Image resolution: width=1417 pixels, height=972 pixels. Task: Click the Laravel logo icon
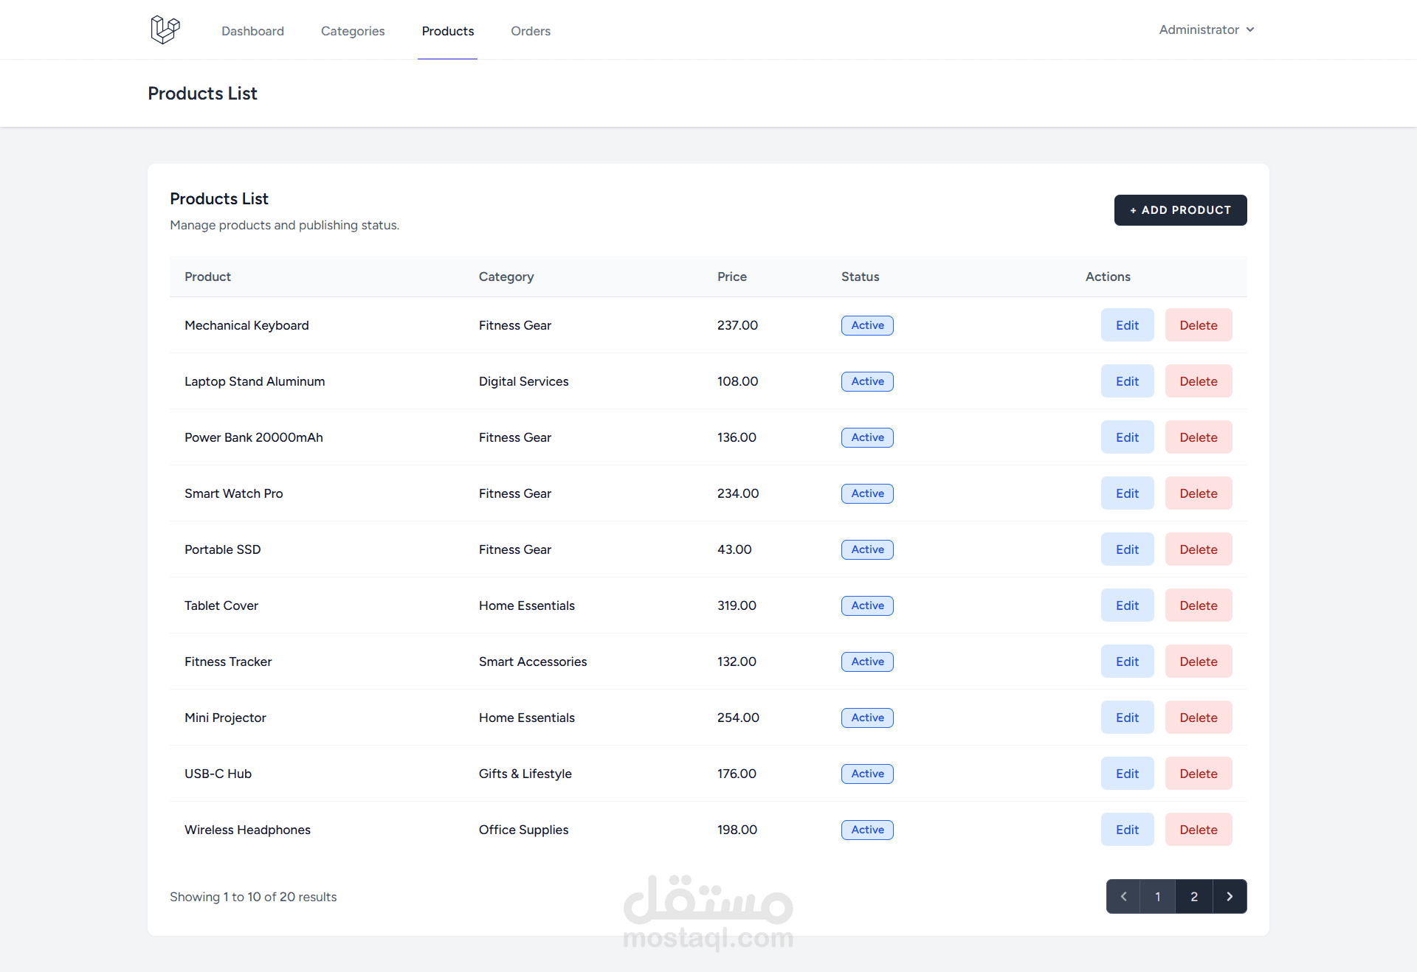coord(165,29)
